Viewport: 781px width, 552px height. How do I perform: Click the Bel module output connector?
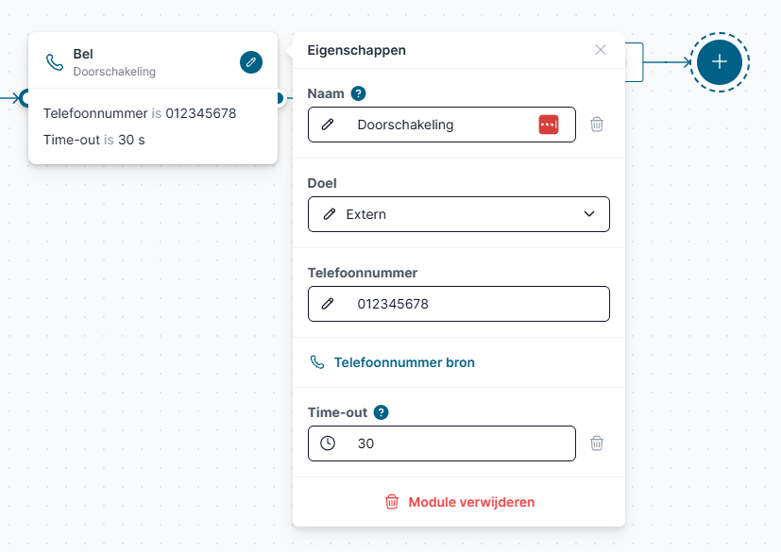point(279,97)
